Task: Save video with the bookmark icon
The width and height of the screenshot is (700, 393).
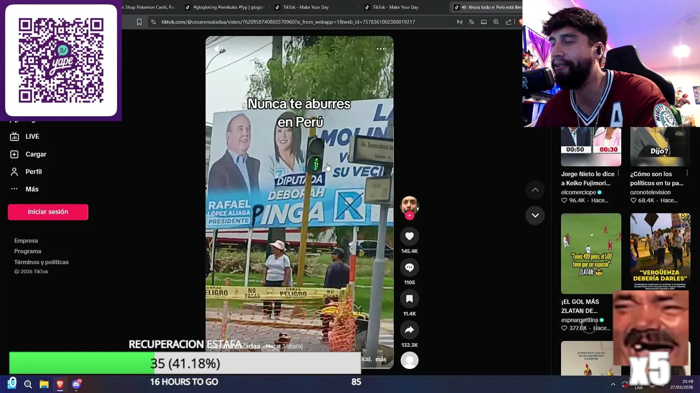Action: pos(410,298)
